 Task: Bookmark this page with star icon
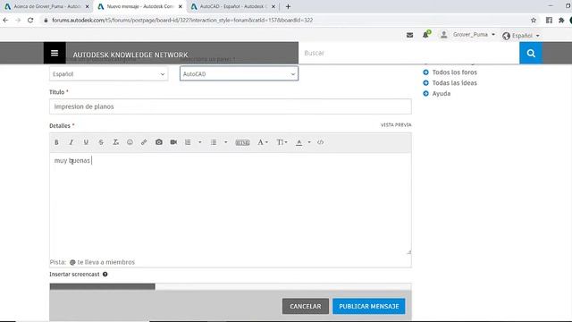[534, 20]
